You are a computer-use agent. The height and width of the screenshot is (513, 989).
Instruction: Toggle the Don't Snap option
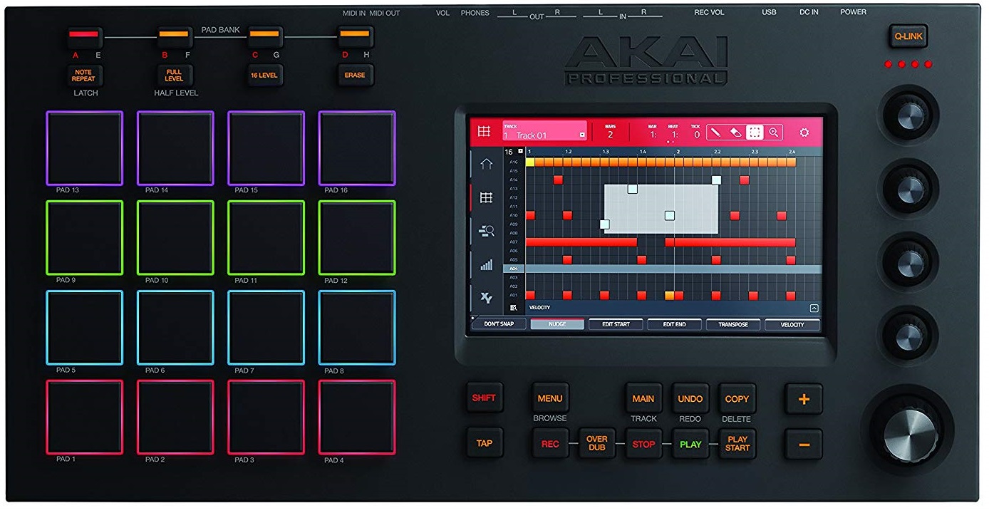[x=499, y=324]
